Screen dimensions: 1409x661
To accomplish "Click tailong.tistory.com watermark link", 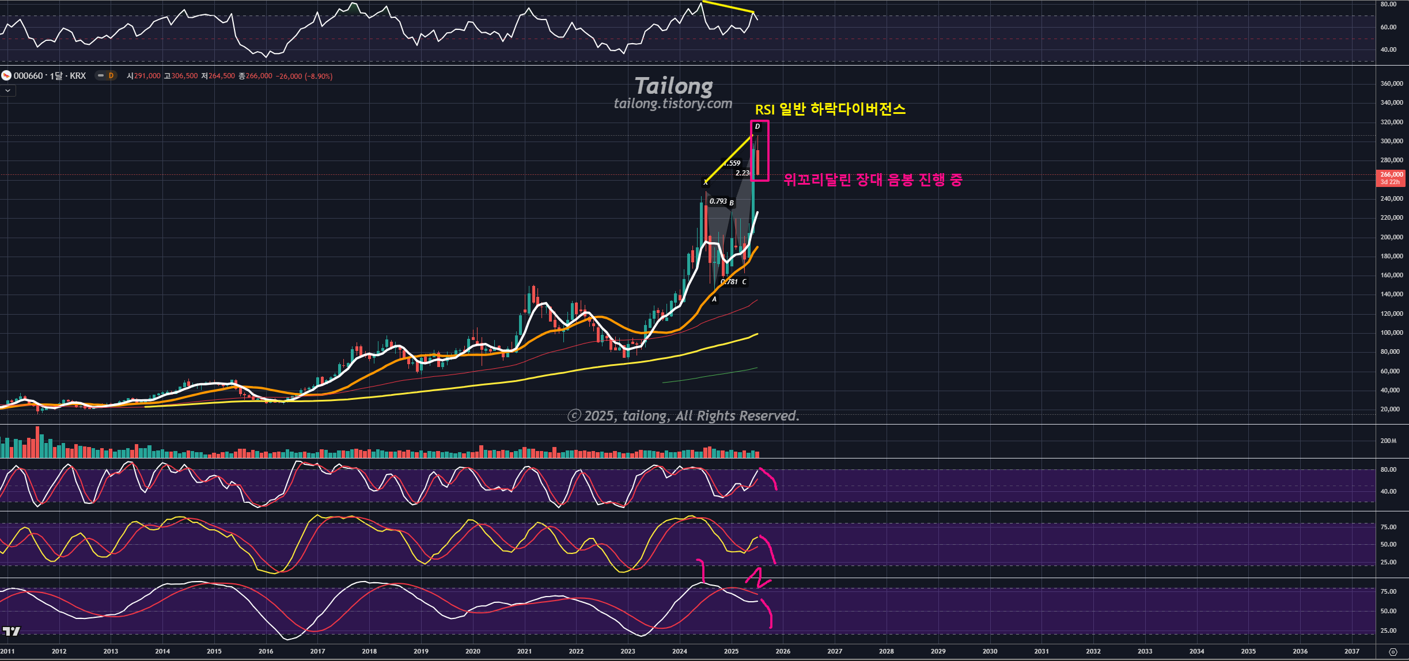I will coord(673,104).
